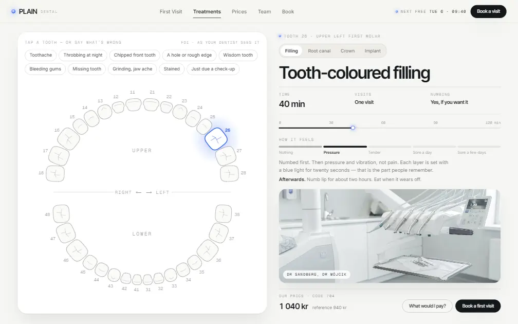Screen dimensions: 518x324
Task: Select upper molar tooth 27
Action: point(226,156)
